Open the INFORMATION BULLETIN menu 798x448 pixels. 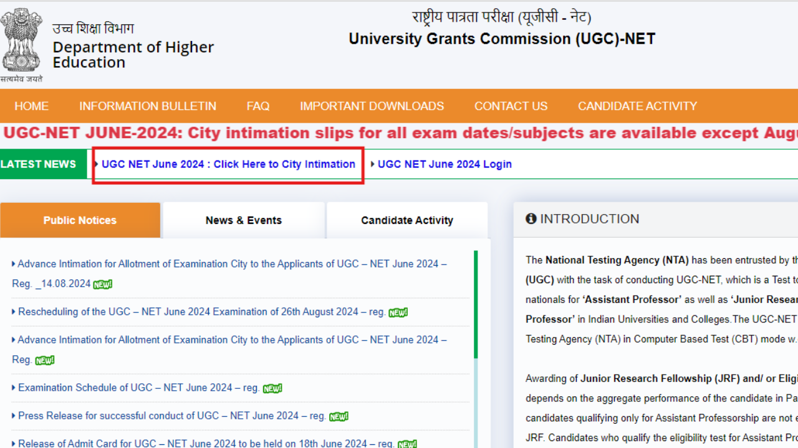click(148, 106)
